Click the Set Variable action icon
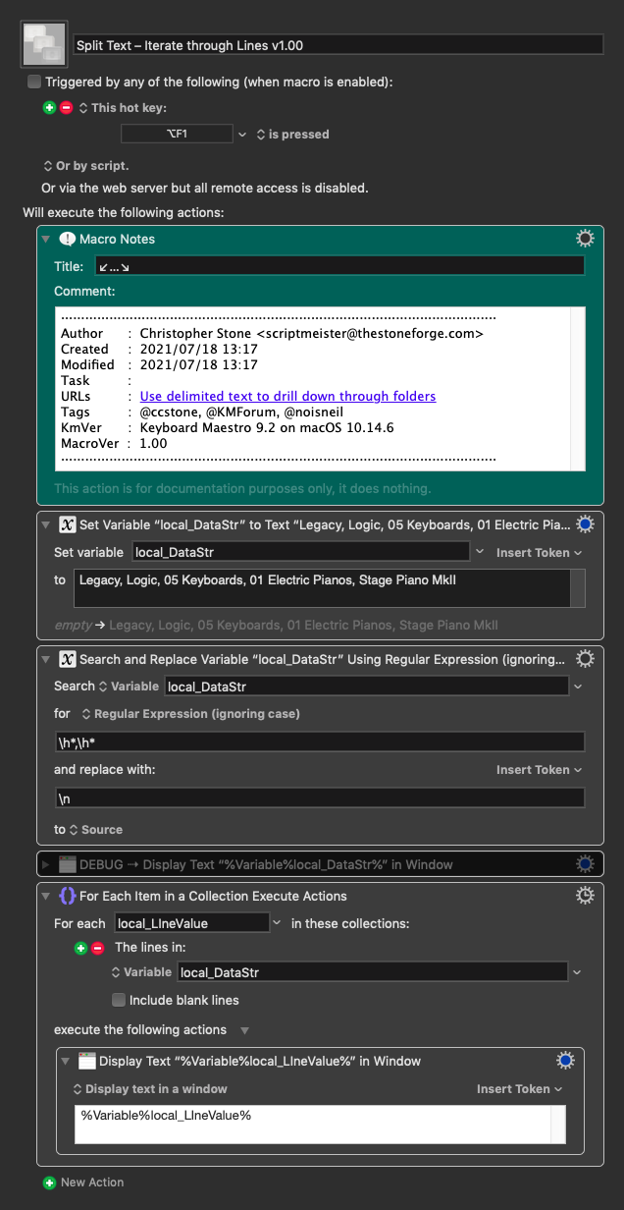This screenshot has height=1210, width=624. [67, 524]
